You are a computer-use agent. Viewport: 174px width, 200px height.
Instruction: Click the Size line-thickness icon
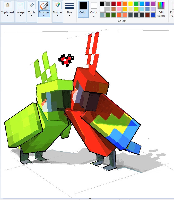point(69,5)
